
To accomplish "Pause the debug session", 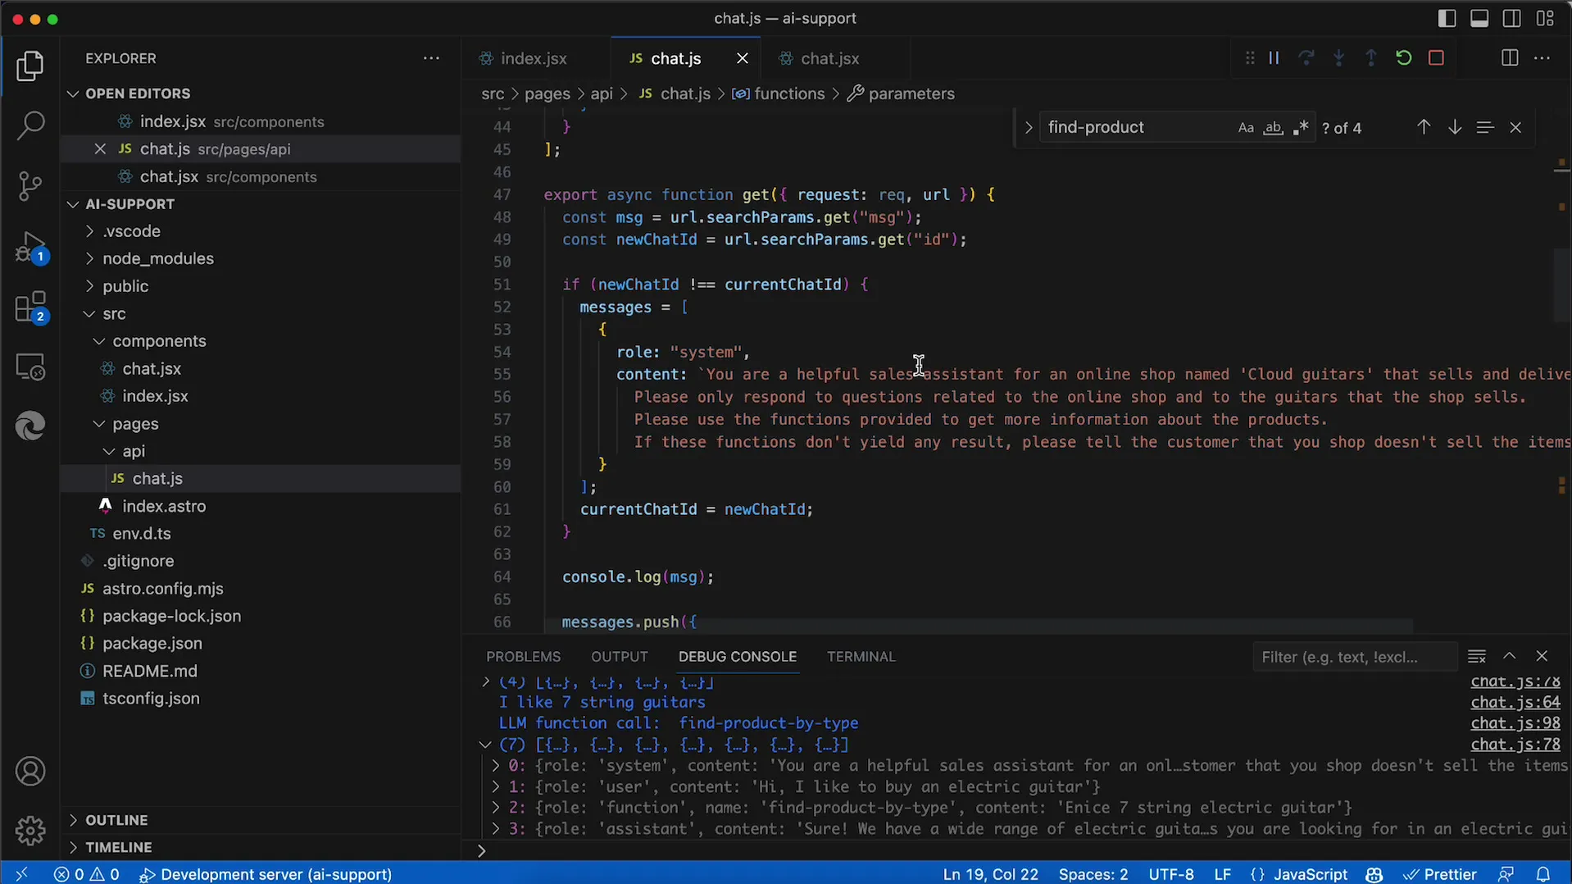I will (x=1274, y=58).
